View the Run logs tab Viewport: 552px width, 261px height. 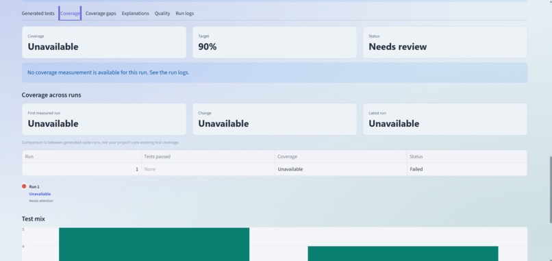[x=185, y=14]
